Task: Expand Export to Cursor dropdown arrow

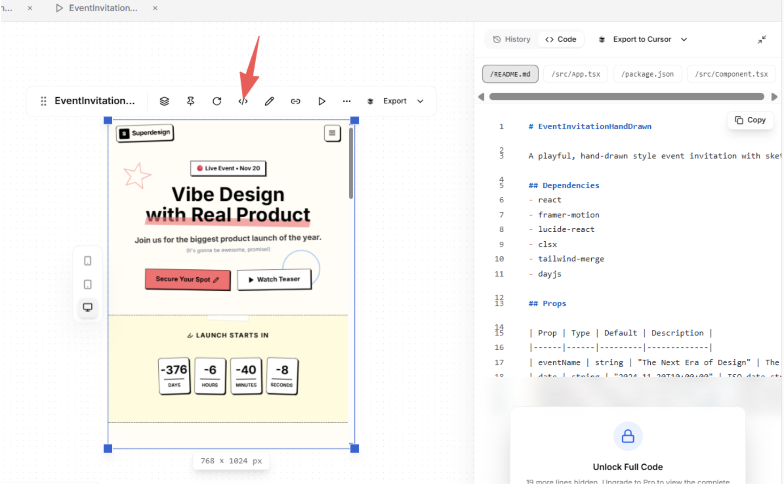Action: pyautogui.click(x=684, y=39)
